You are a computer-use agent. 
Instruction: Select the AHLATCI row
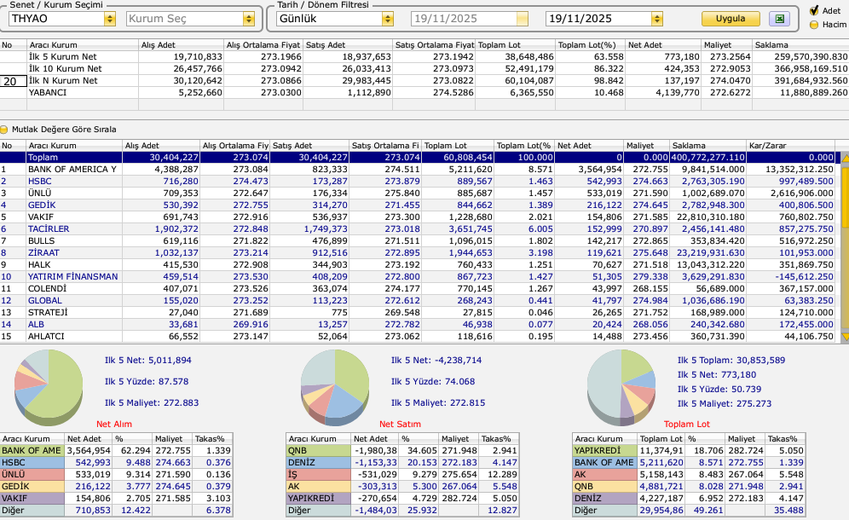[418, 337]
